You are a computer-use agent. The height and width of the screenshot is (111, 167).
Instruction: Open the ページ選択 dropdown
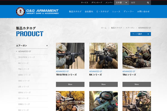pyautogui.click(x=141, y=34)
